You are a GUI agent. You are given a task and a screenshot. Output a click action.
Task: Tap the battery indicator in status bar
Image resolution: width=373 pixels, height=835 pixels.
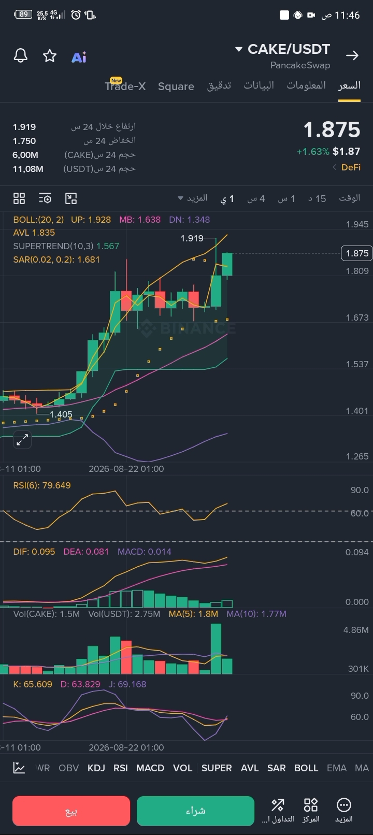pyautogui.click(x=23, y=15)
